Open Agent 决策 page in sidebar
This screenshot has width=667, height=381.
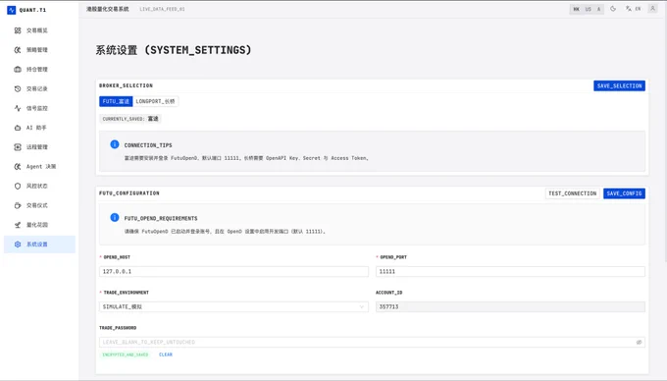tap(39, 167)
